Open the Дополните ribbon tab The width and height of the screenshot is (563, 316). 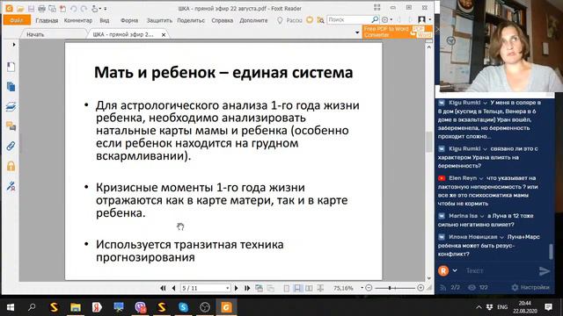click(253, 20)
